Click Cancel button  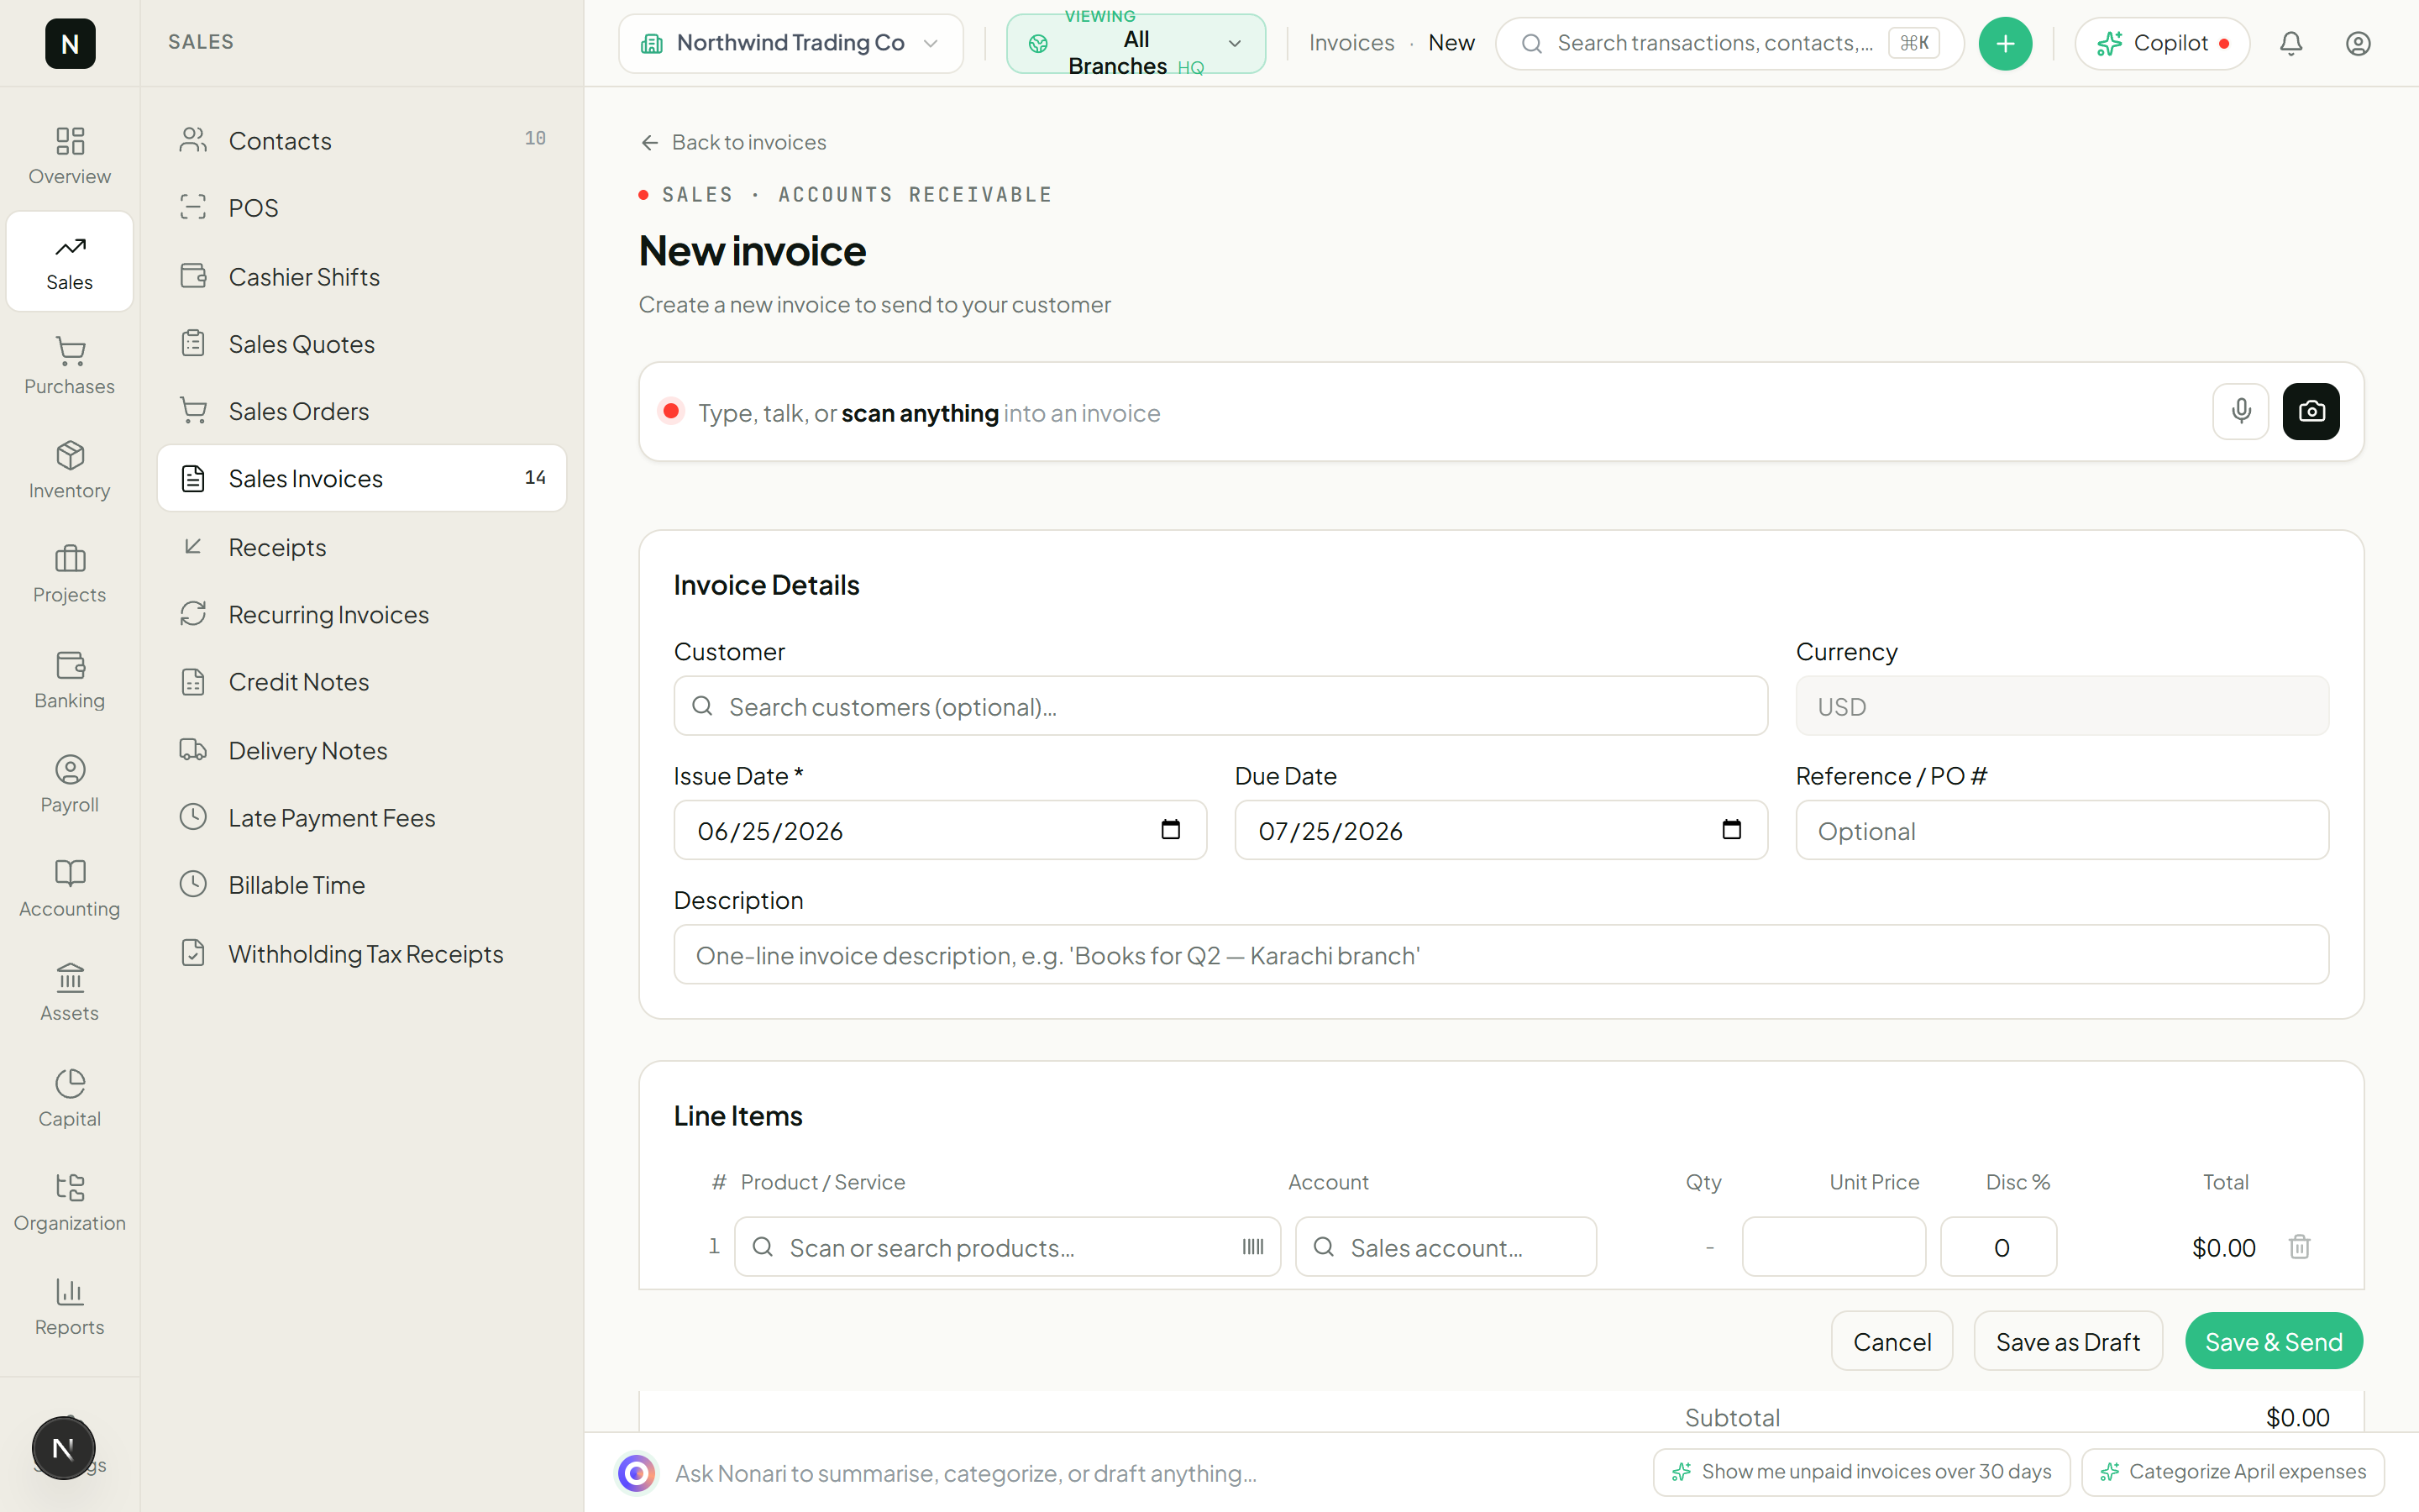pos(1892,1341)
